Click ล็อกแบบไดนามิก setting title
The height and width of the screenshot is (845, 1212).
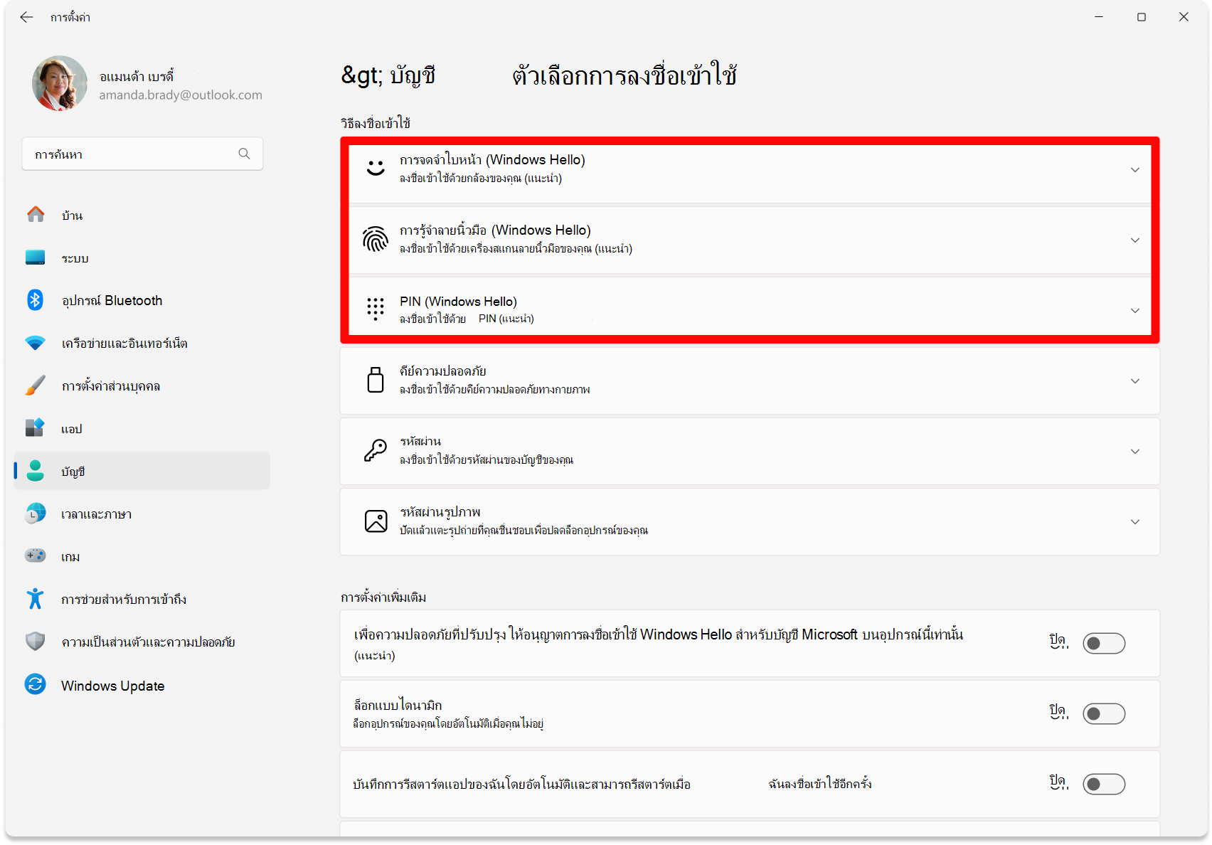point(398,705)
